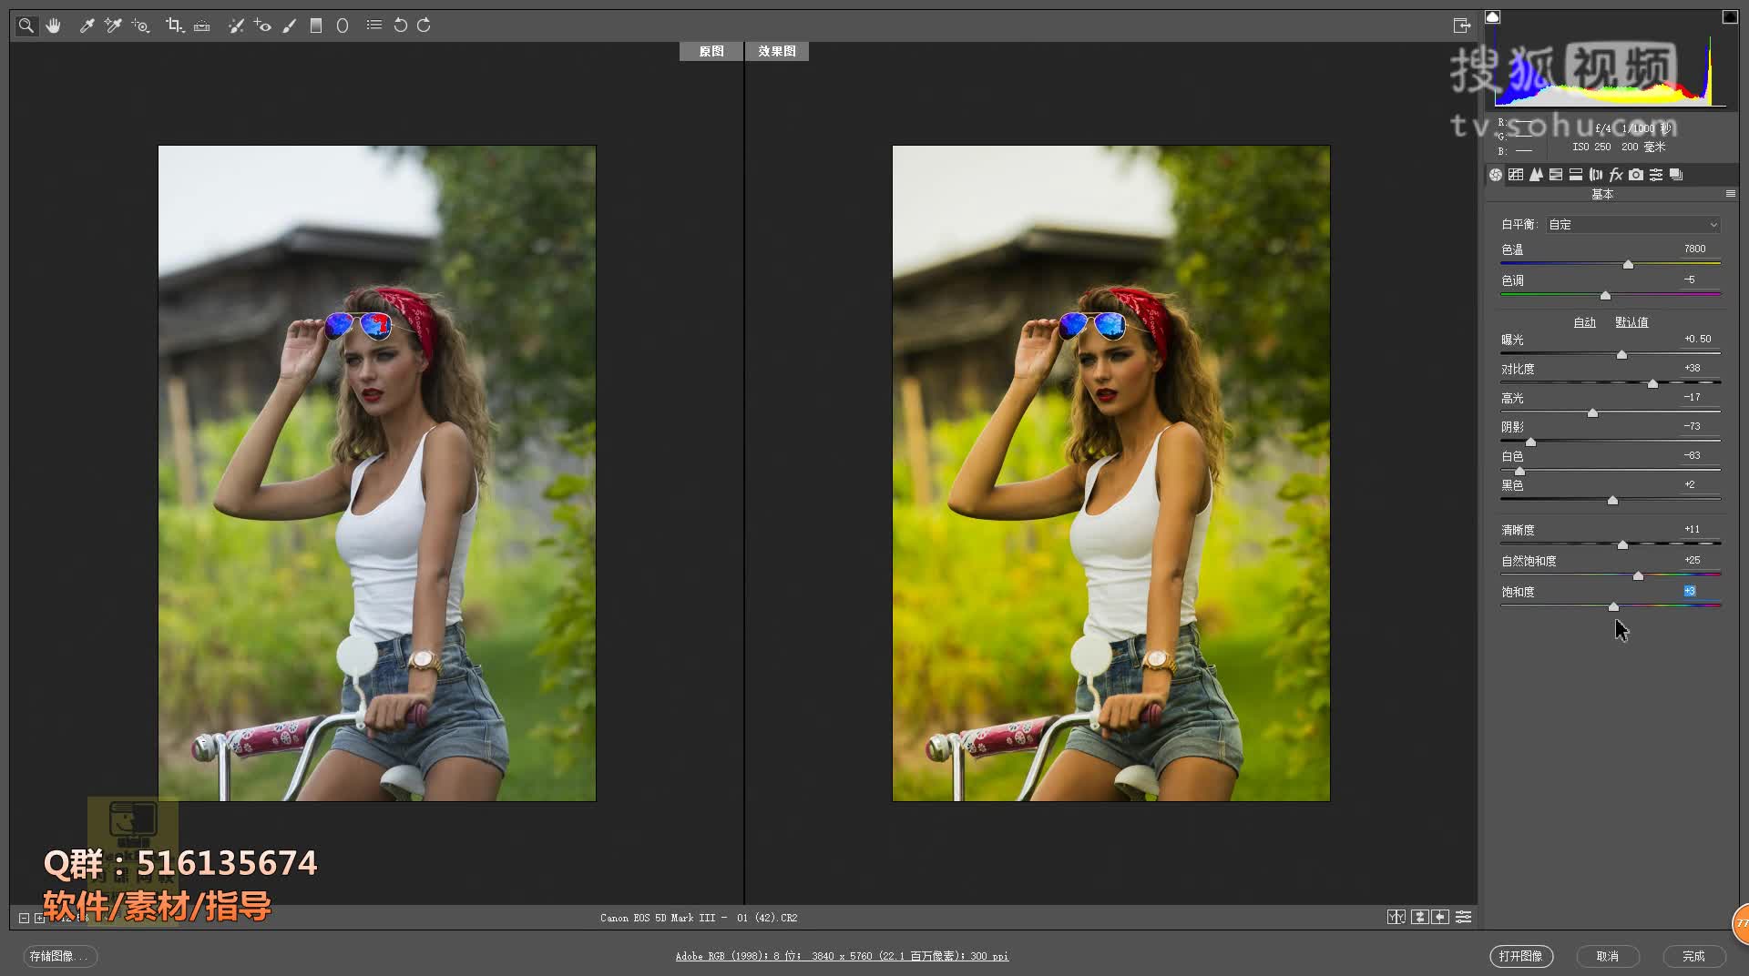Adjust the 阴影 shadows slider handle
The width and height of the screenshot is (1749, 976).
point(1531,442)
